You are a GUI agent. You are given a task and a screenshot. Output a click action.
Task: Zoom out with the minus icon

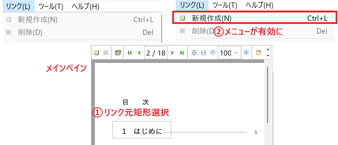tap(212, 53)
